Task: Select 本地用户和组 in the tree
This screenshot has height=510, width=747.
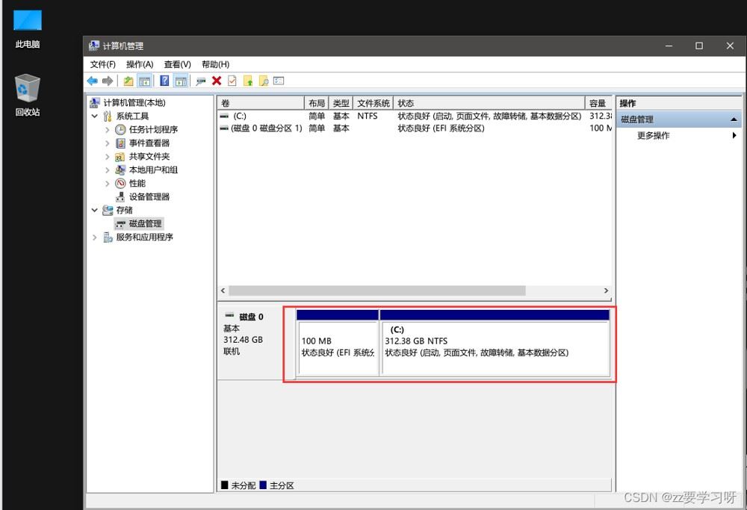Action: (153, 170)
